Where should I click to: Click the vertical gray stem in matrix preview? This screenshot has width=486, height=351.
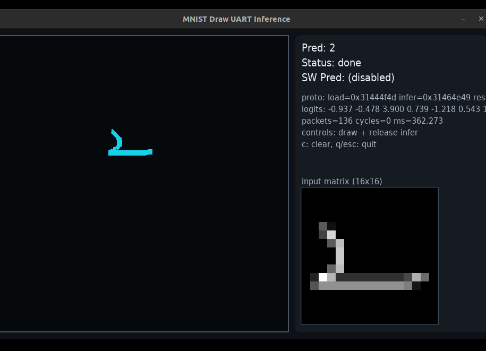340,256
